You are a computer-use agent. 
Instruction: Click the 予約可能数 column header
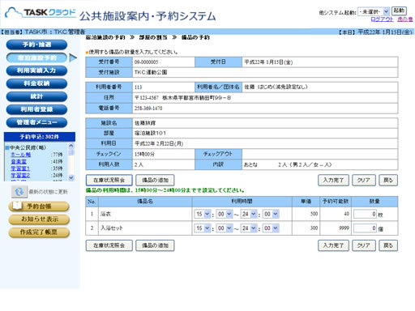click(336, 202)
